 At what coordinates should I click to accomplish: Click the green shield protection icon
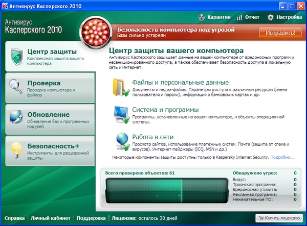point(17,57)
